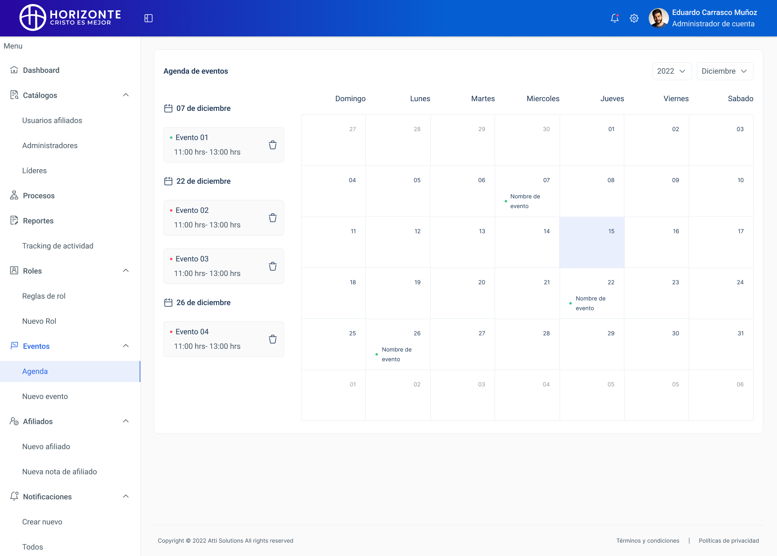Collapse the sidebar with the panel icon
This screenshot has width=777, height=556.
click(149, 18)
